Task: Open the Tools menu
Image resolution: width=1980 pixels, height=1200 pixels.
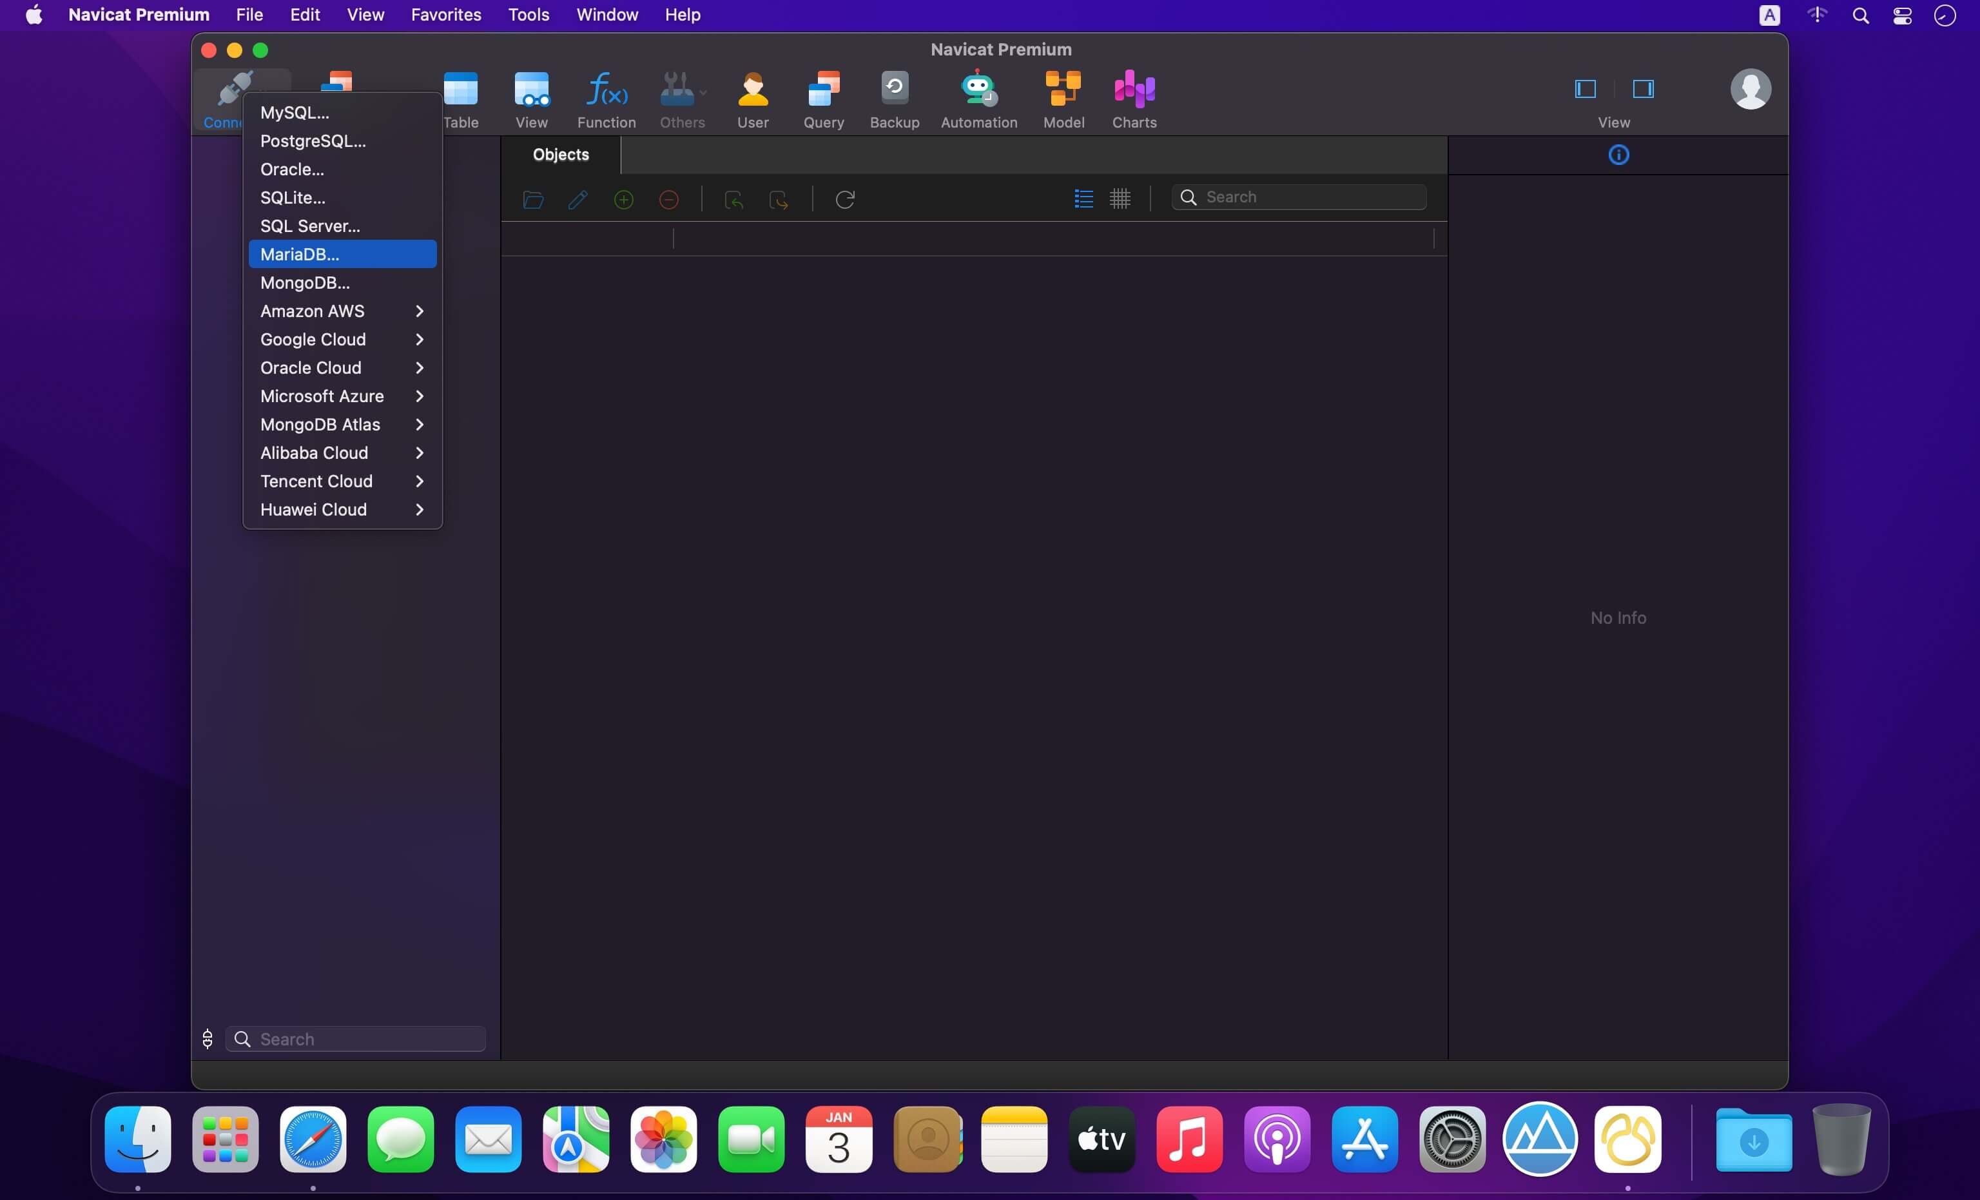Action: point(528,14)
